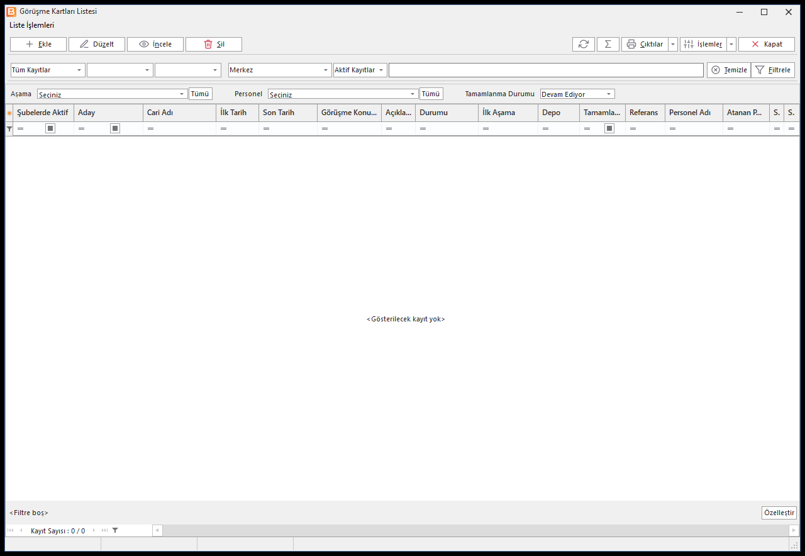This screenshot has height=556, width=805.
Task: Sort by the İlk Tarih column
Action: click(237, 113)
